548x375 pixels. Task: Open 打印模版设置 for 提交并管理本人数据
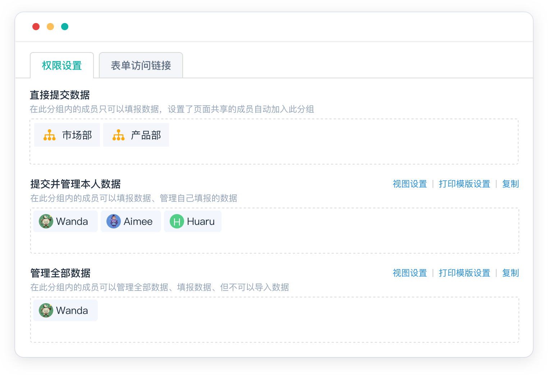[464, 184]
